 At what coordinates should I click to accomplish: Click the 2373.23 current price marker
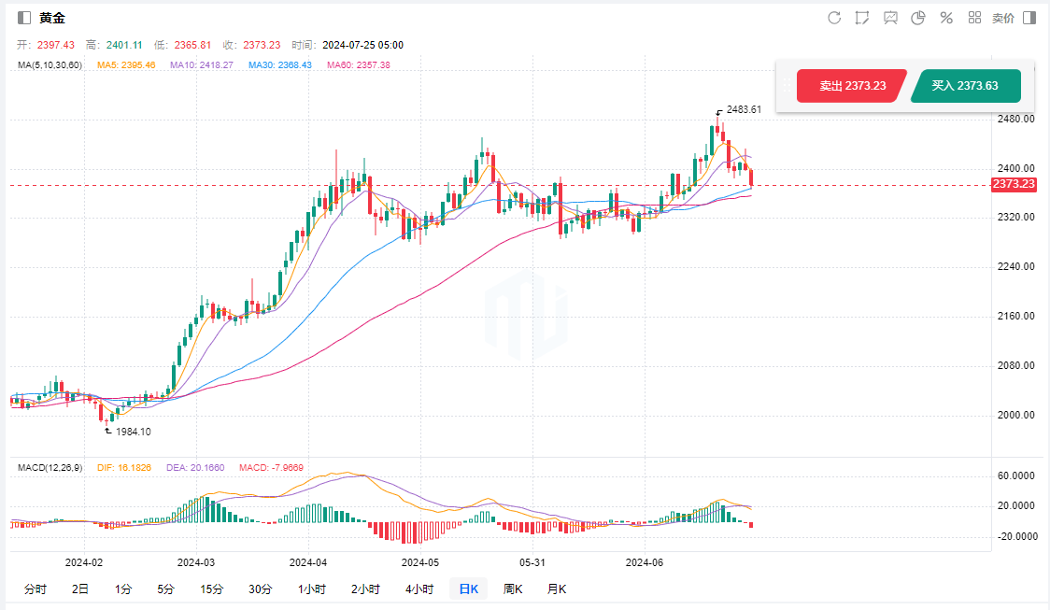(1014, 184)
